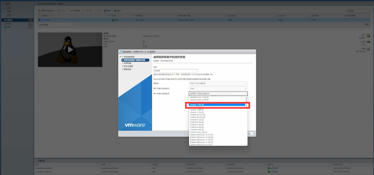Sort recent tasks by the 结果 column header
The height and width of the screenshot is (175, 374).
[299, 164]
